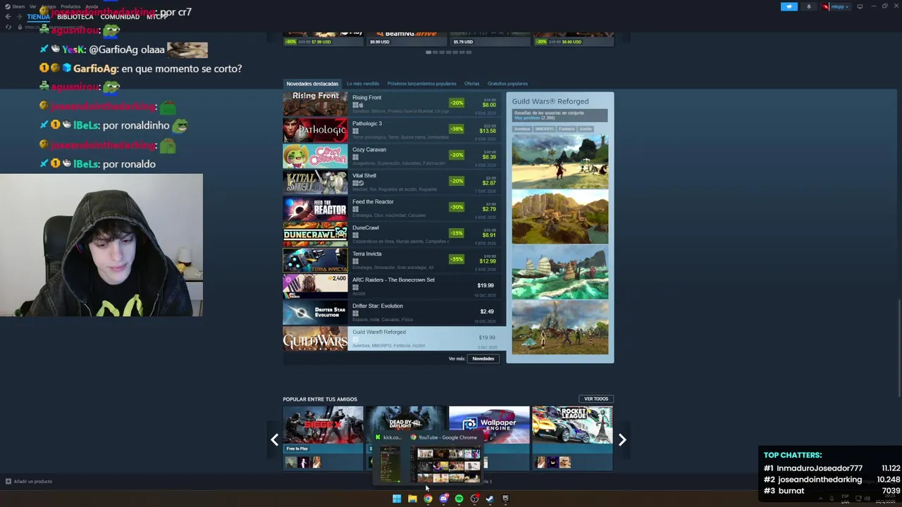Viewport: 902px width, 507px height.
Task: Open Epic Games Launcher from the taskbar
Action: 505,499
